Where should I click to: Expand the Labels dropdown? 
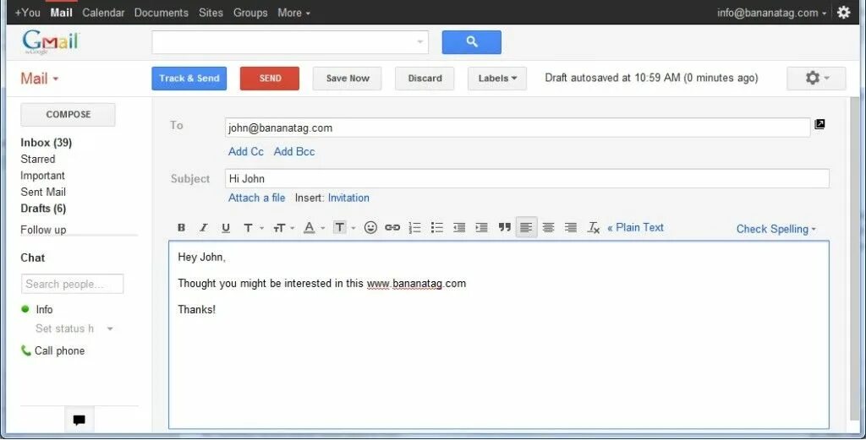[x=497, y=79]
